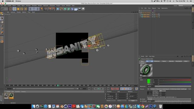The width and height of the screenshot is (194, 109).
Task: Open the Layout dropdown at top right
Action: coord(185,6)
